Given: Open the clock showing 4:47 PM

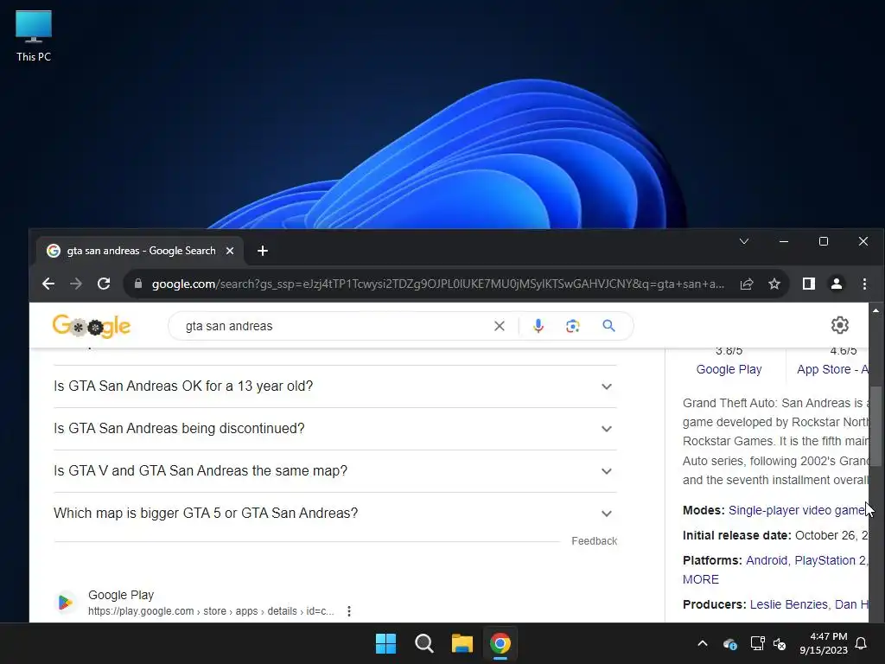Looking at the screenshot, I should click(x=824, y=643).
